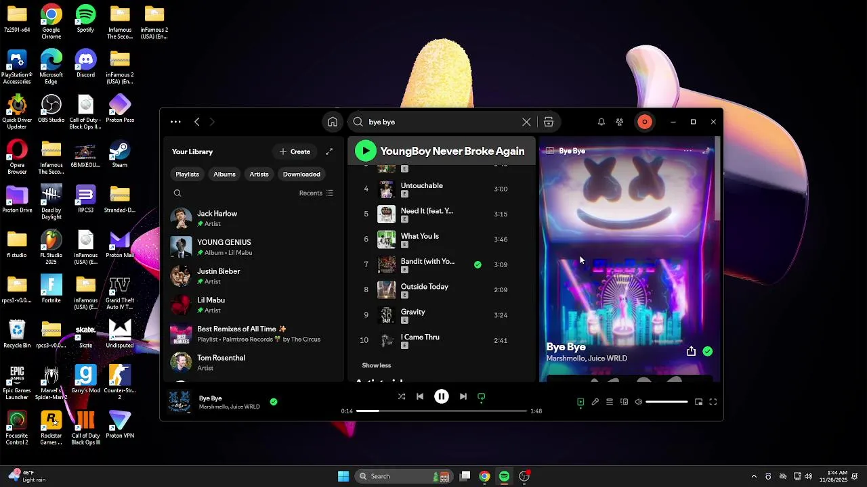
Task: Open Lil Mabu artist in library
Action: (x=252, y=305)
